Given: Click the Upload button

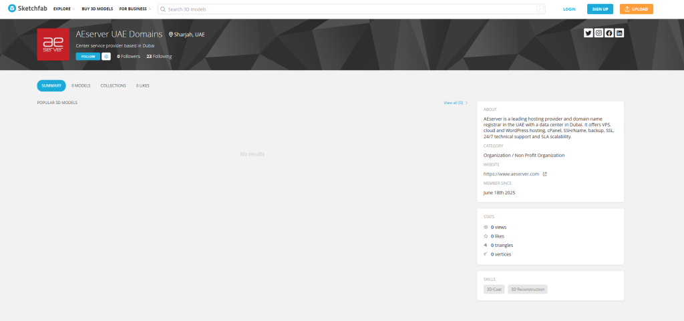Looking at the screenshot, I should [x=637, y=9].
